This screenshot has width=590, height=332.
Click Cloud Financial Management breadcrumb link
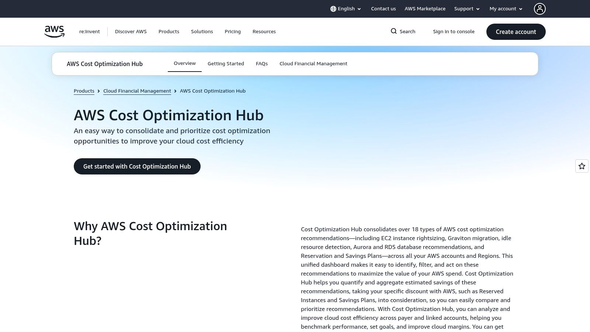(137, 91)
